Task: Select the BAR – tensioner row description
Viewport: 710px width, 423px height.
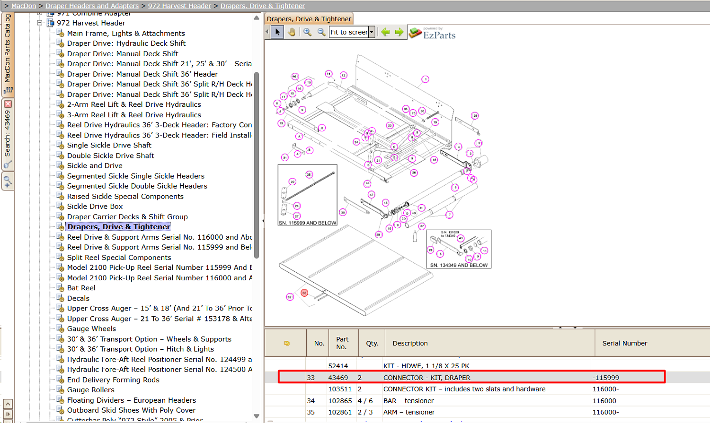Action: (x=408, y=401)
